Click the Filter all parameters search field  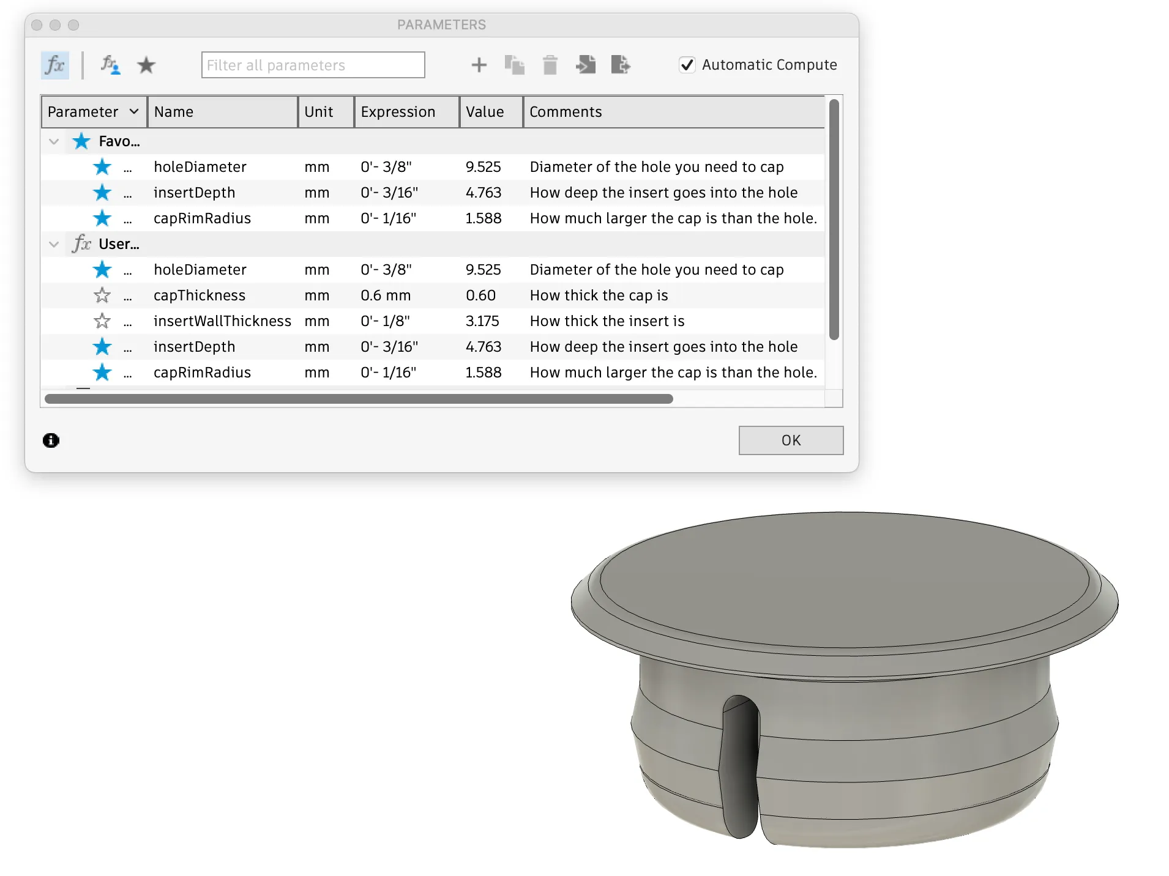coord(313,65)
